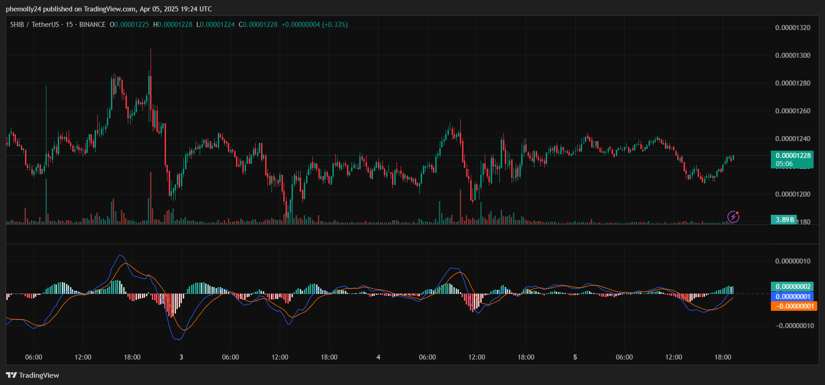Click the open price value O0.00001225

tap(129, 25)
